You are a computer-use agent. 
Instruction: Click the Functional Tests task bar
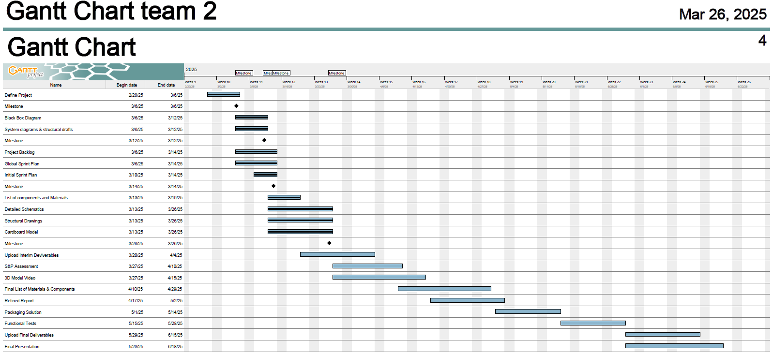[592, 323]
